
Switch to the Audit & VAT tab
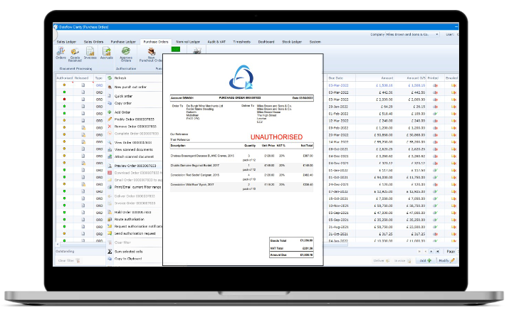(216, 42)
